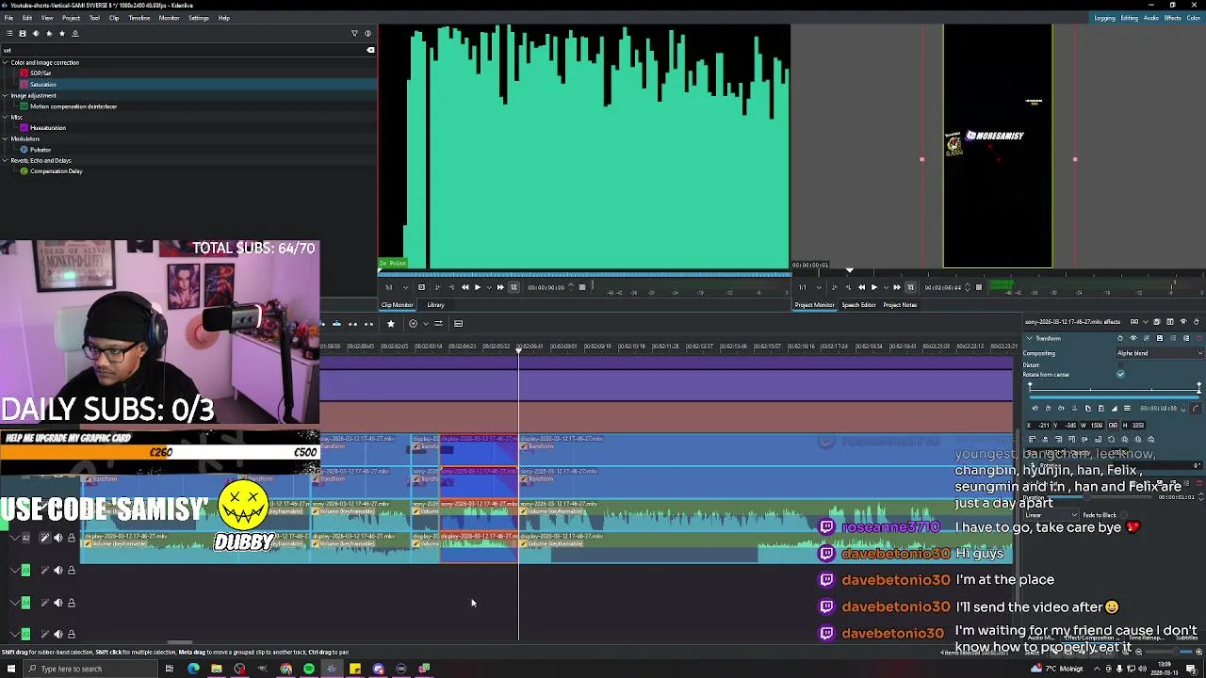Collapse the Transform effect section
Image resolution: width=1206 pixels, height=678 pixels.
[x=1029, y=338]
